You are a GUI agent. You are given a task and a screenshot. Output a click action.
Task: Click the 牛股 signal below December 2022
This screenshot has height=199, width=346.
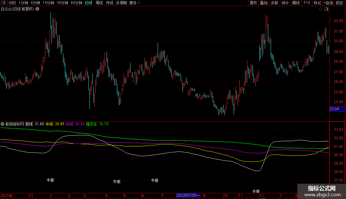coord(256,191)
